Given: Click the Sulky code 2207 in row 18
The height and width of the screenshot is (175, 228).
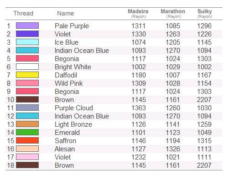Looking at the screenshot, I should coord(204,165).
